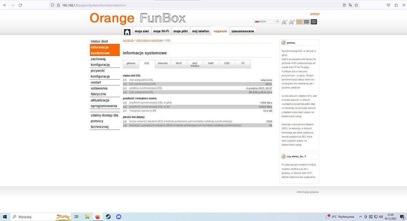Image resolution: width=407 pixels, height=221 pixels.
Task: Open File Explorer from the taskbar
Action: [x=87, y=217]
